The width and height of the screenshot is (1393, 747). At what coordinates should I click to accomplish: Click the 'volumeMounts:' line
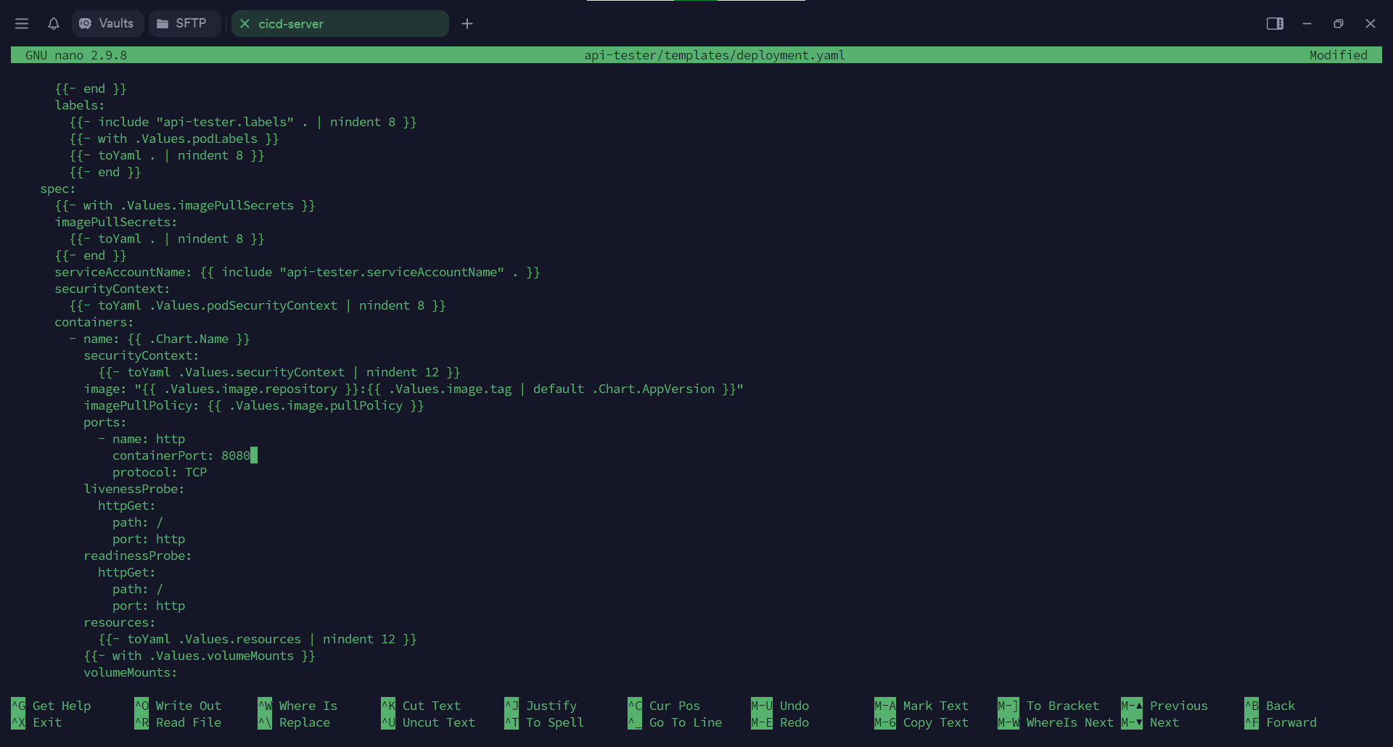coord(131,672)
